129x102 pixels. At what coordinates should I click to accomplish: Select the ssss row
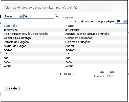point(65,62)
